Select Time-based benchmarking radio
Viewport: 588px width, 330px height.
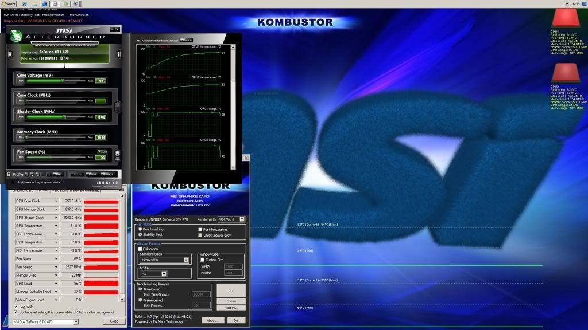140,289
